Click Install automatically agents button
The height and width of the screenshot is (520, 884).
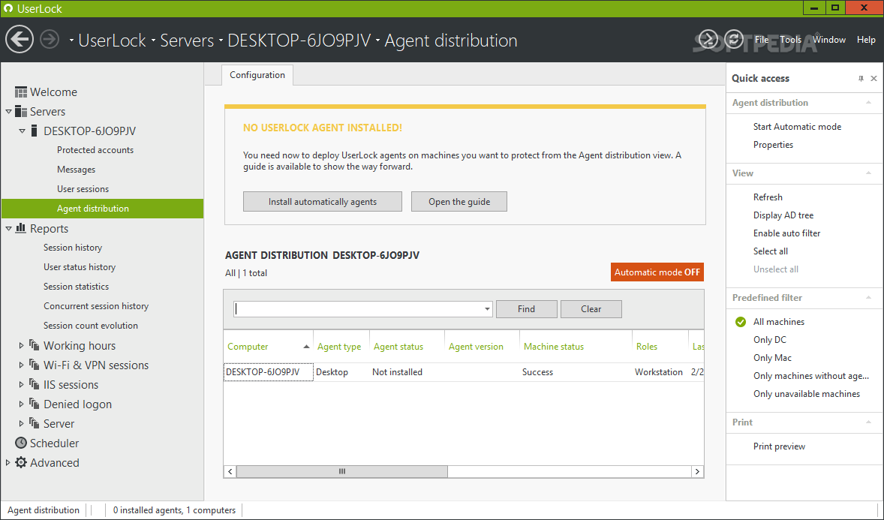323,201
